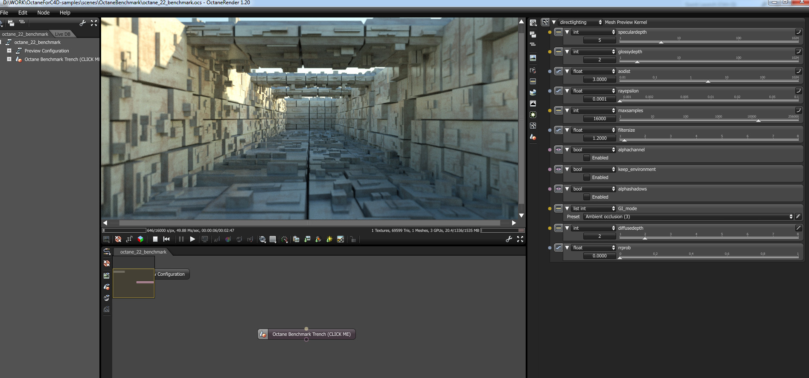Click the GI_mode preset edit pencil icon
The width and height of the screenshot is (809, 378).
point(798,216)
